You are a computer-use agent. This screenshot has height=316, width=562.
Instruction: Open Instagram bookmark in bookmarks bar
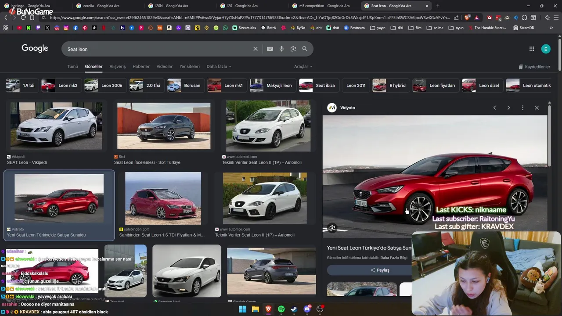[66, 28]
